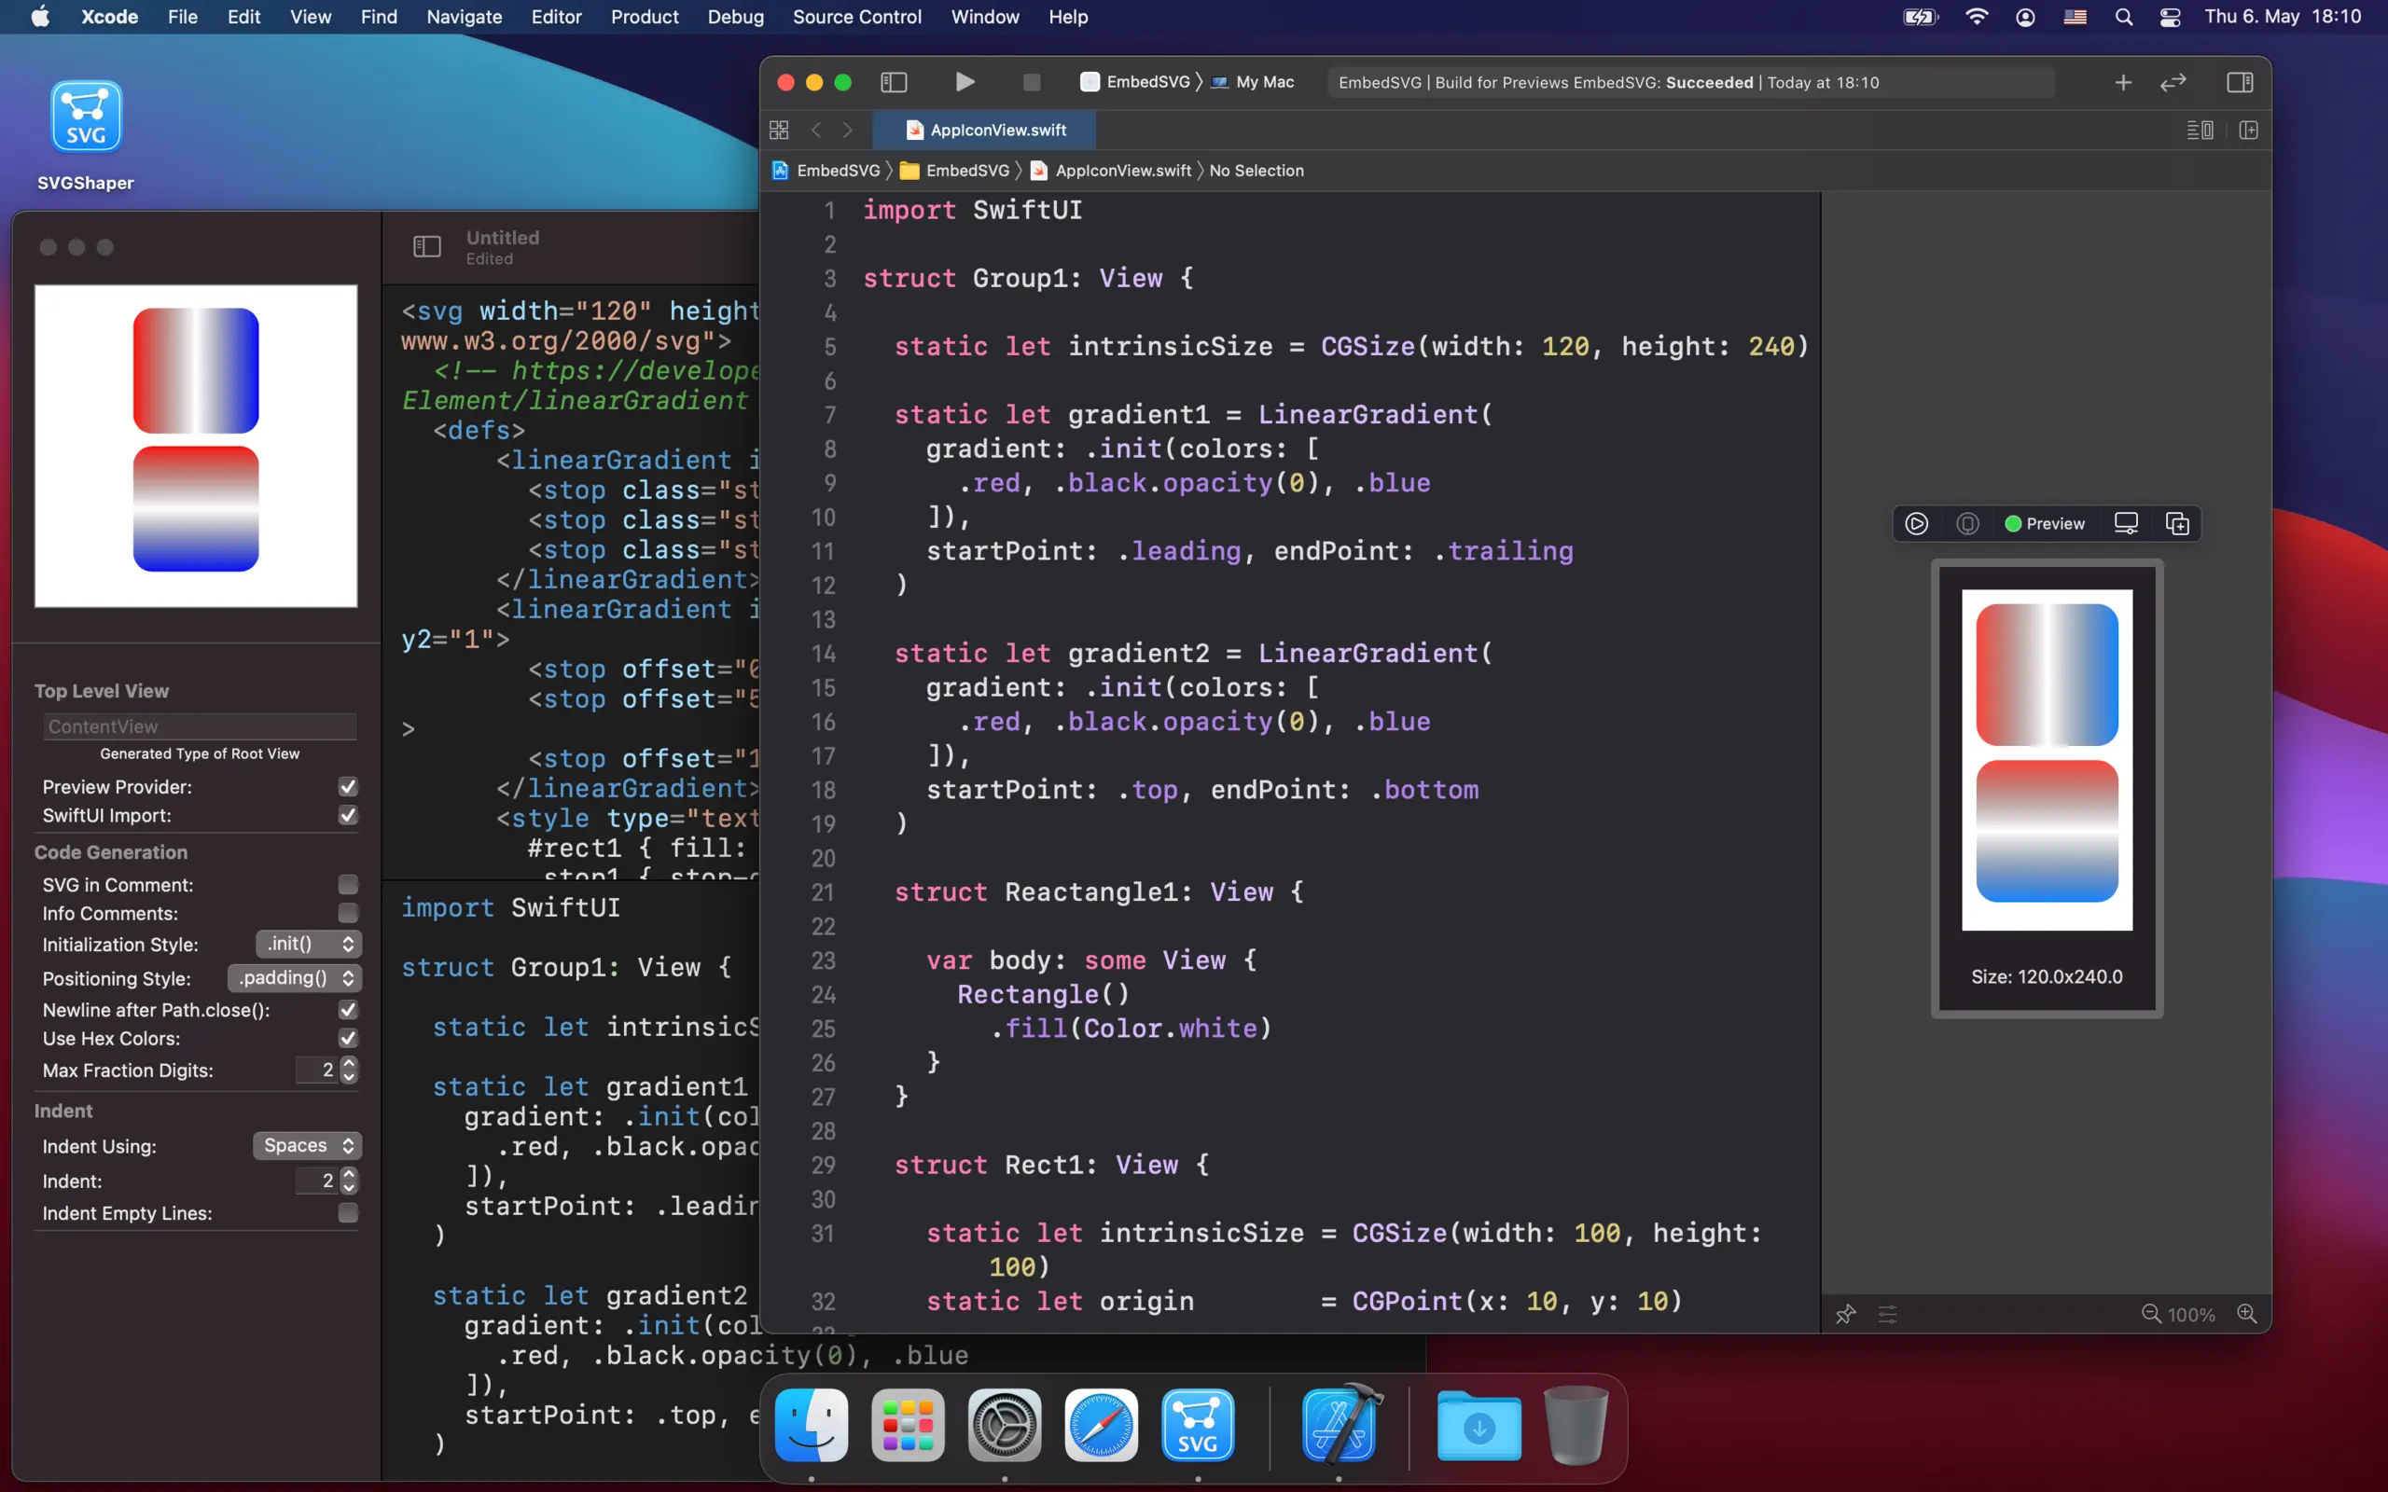Open Indent Using Spaces dropdown
Screen dimensions: 2388x1492
point(307,1146)
